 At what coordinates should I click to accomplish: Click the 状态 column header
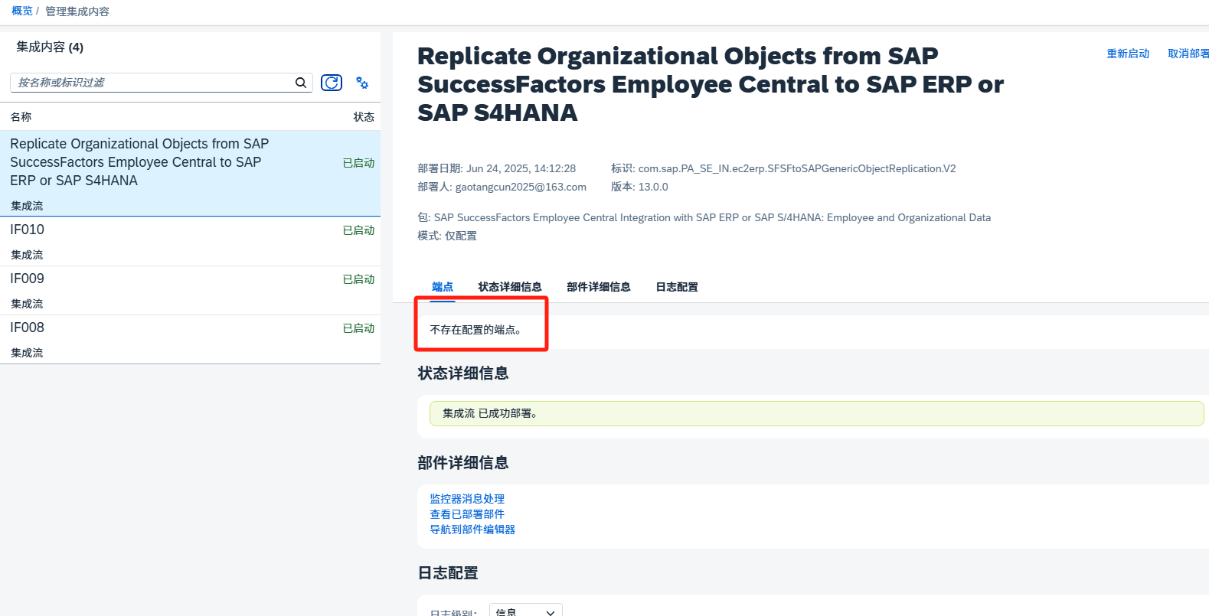click(364, 117)
